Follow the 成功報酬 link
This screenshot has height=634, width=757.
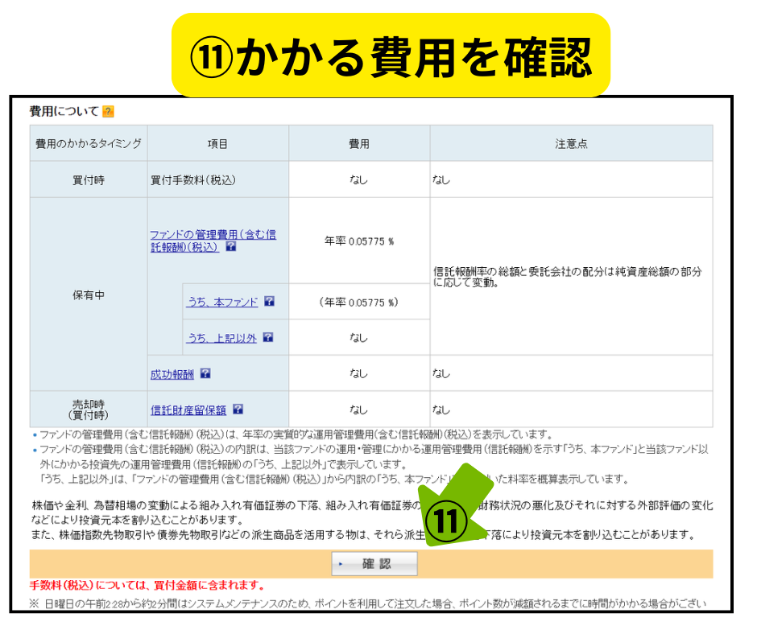tap(172, 374)
